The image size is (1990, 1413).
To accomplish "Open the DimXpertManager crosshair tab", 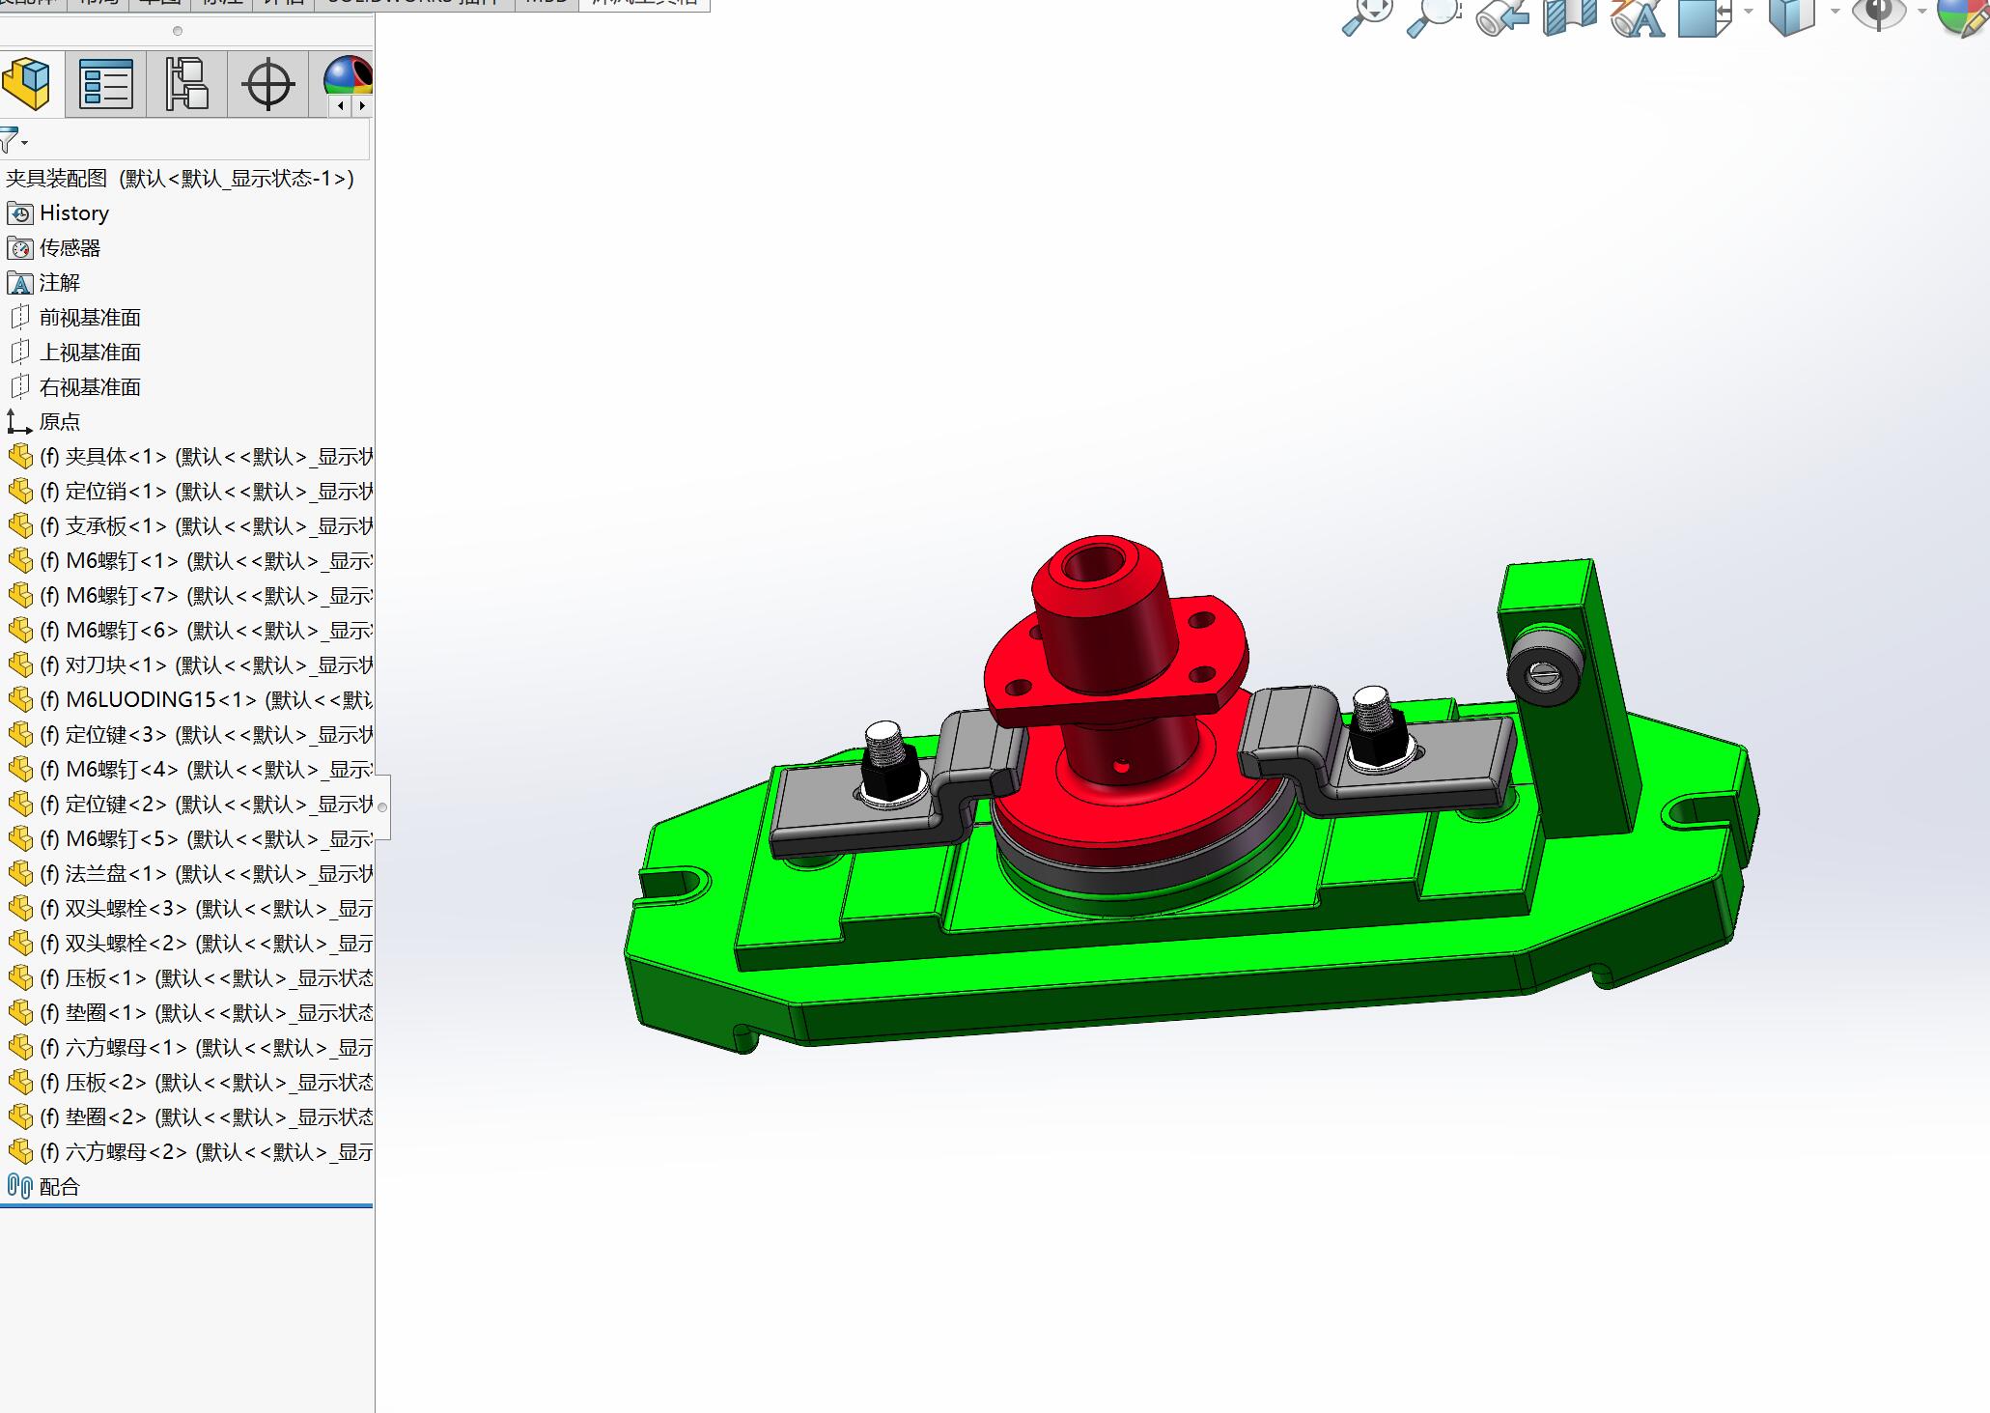I will [x=267, y=84].
